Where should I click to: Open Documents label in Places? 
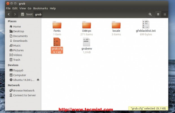tap(20, 36)
